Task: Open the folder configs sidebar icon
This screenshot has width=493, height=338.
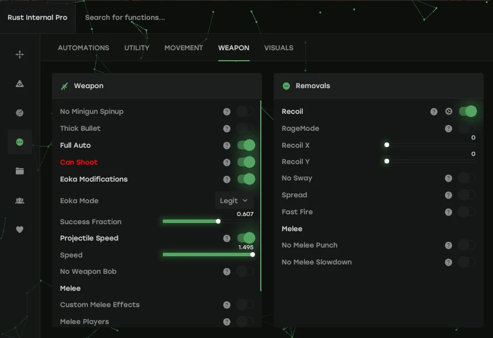Action: click(x=19, y=171)
